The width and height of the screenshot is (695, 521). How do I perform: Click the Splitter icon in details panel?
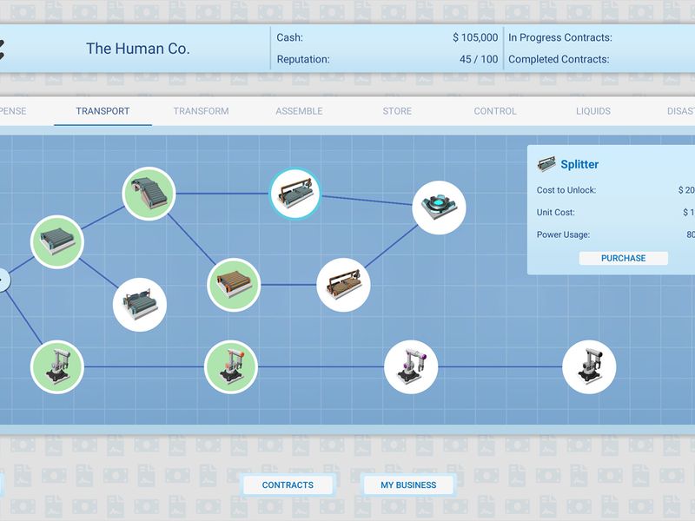(546, 164)
